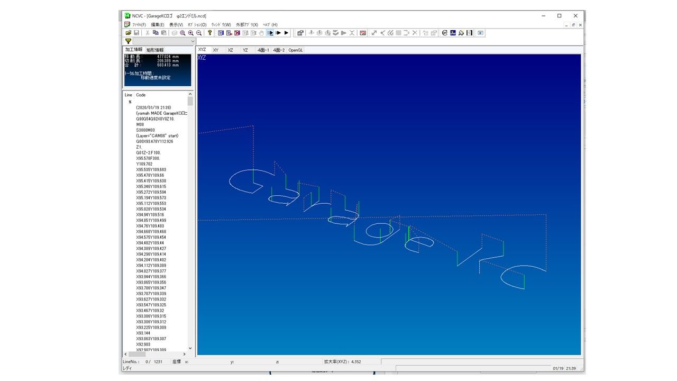Open the ヘルプ(H) menu
677x381 pixels.
(270, 25)
